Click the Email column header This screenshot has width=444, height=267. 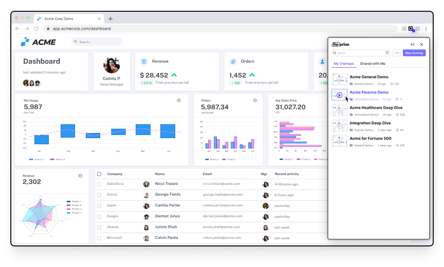point(207,174)
